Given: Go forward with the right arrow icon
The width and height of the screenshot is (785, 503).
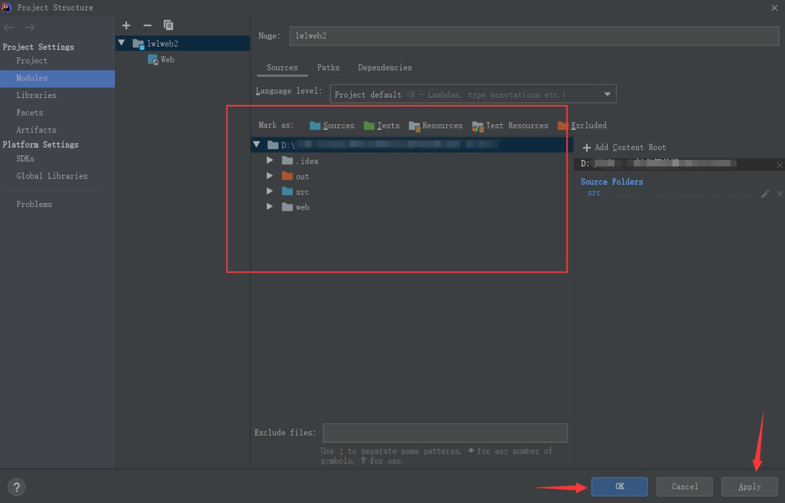Looking at the screenshot, I should (x=30, y=27).
